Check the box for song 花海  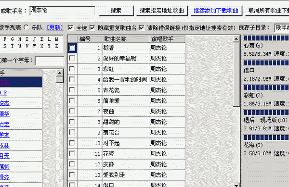[72, 153]
